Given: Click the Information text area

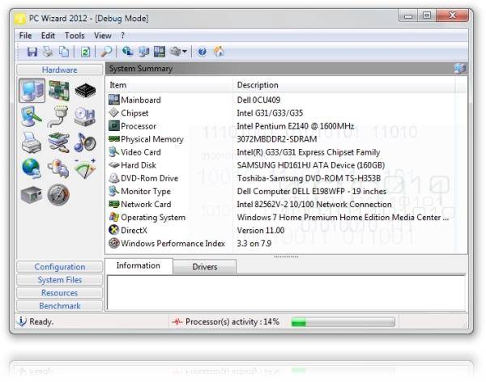Looking at the screenshot, I should (286, 292).
